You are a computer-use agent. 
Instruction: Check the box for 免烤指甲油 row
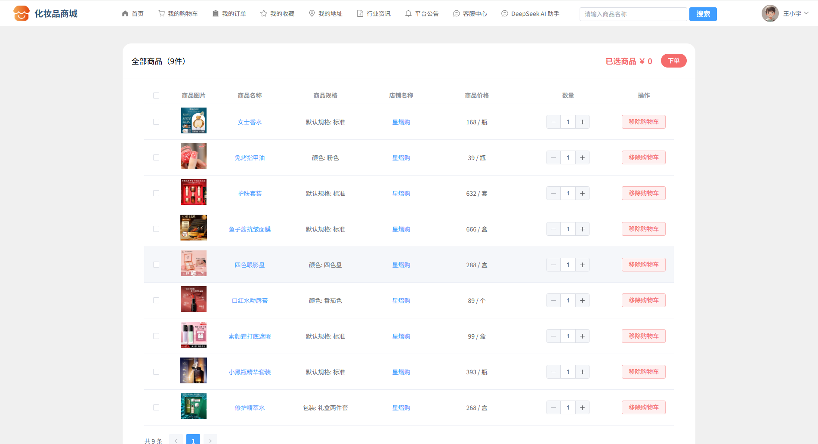point(156,158)
